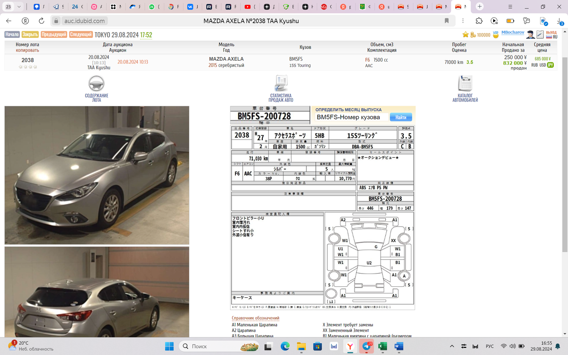Click the average price 685 000 ¥
Image resolution: width=568 pixels, height=355 pixels.
pos(542,59)
